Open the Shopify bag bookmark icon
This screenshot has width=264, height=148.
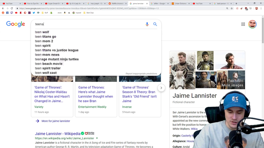point(51,13)
